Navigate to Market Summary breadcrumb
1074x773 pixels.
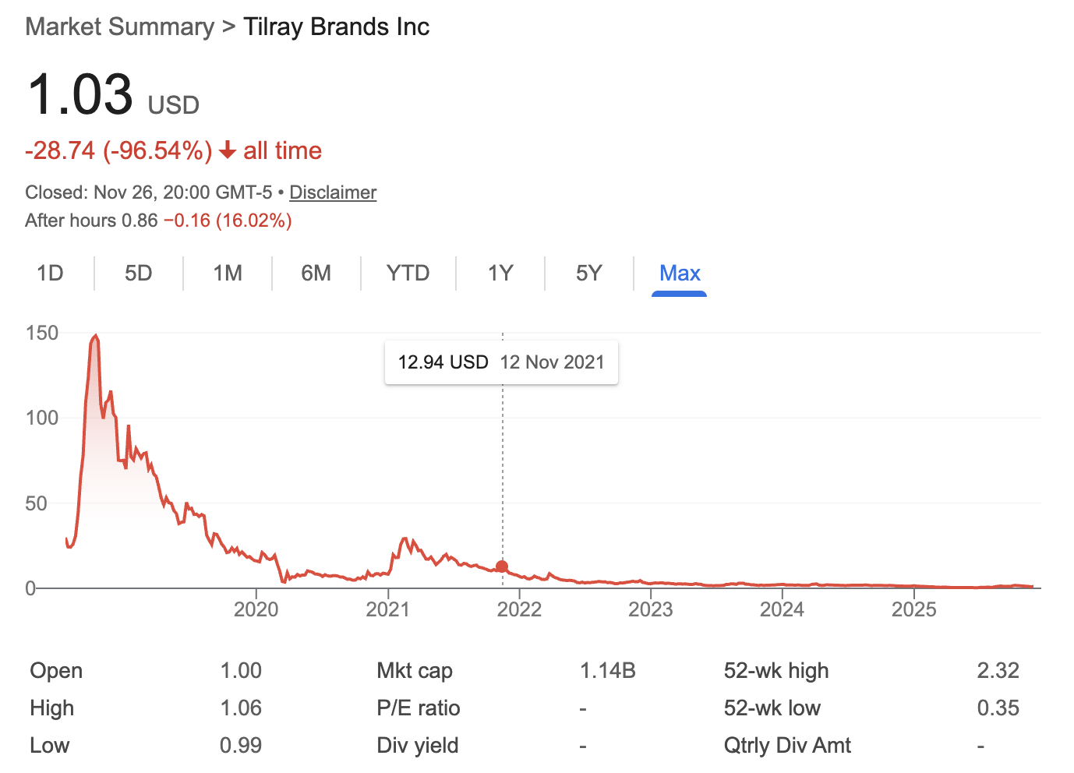(119, 26)
